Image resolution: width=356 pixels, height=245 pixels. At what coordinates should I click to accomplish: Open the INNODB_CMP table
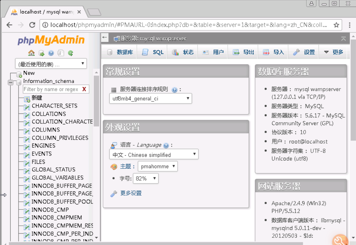coord(50,210)
